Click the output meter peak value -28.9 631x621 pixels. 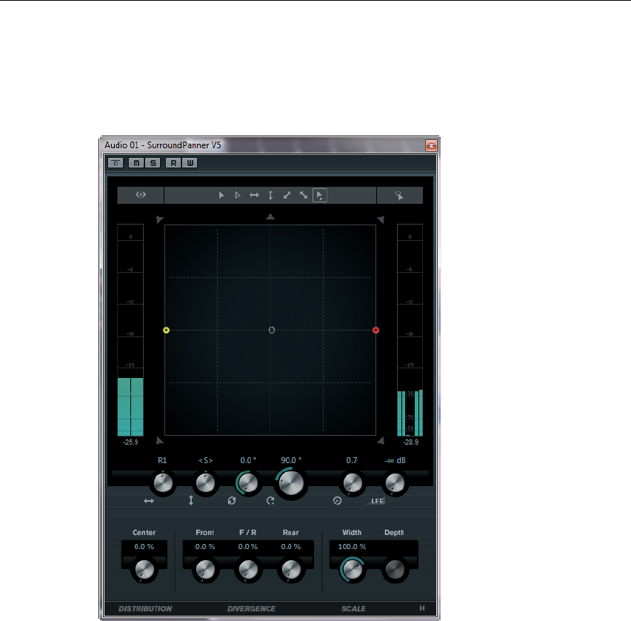point(411,442)
